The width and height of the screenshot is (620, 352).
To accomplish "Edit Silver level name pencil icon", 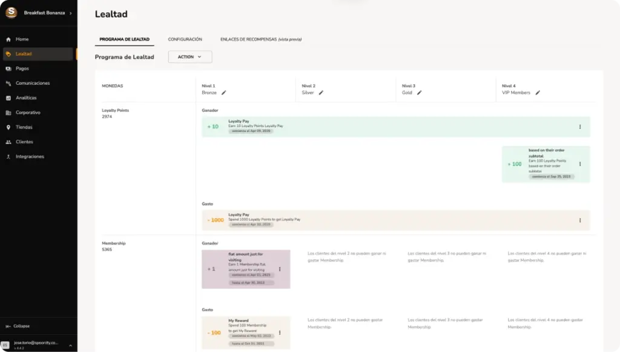I will pyautogui.click(x=321, y=93).
